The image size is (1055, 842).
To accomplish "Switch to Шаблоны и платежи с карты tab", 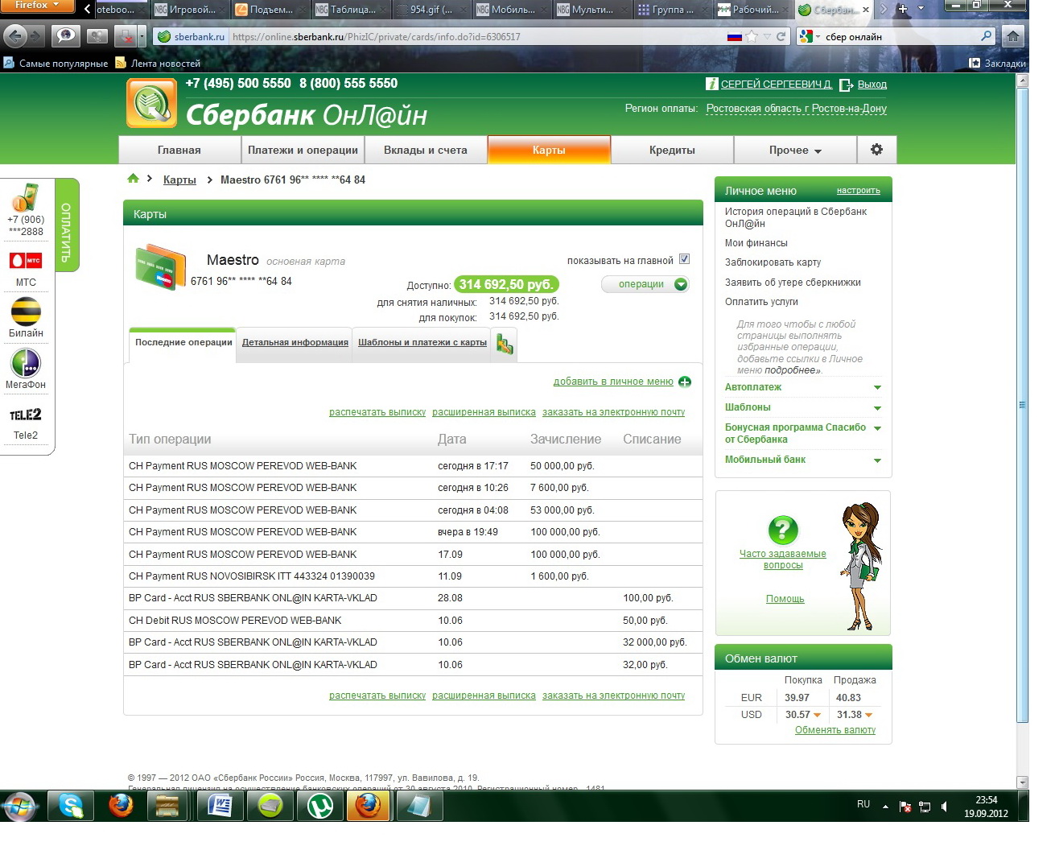I will (422, 343).
